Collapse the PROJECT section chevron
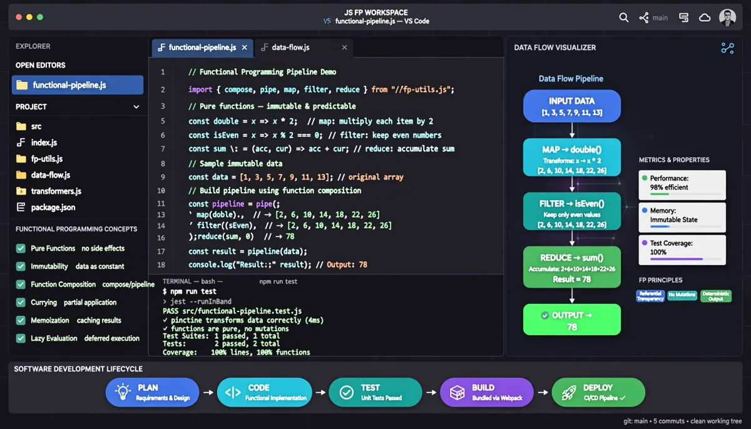The image size is (751, 429). pos(136,107)
